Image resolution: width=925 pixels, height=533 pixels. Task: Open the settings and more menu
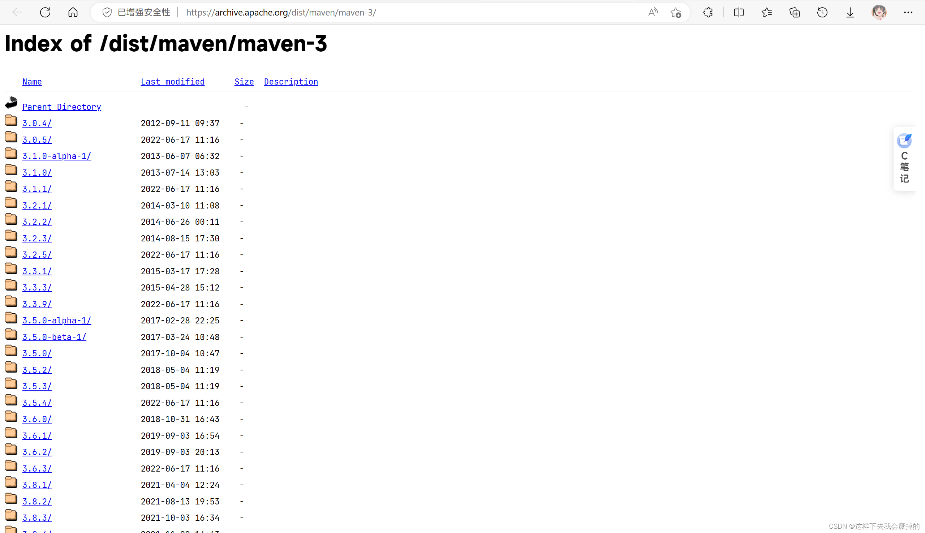(908, 12)
